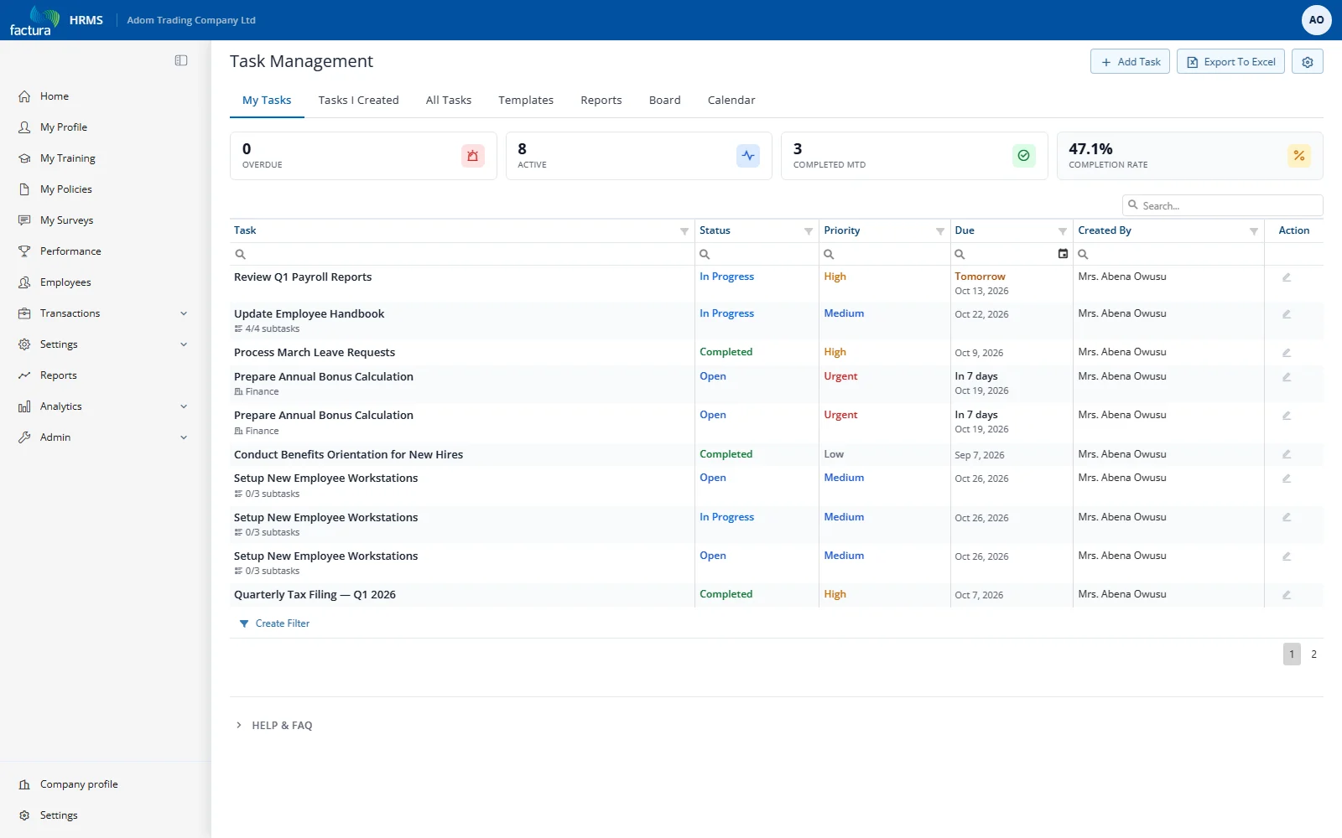This screenshot has height=838, width=1342.
Task: Open the Company profile building icon
Action: tap(24, 784)
